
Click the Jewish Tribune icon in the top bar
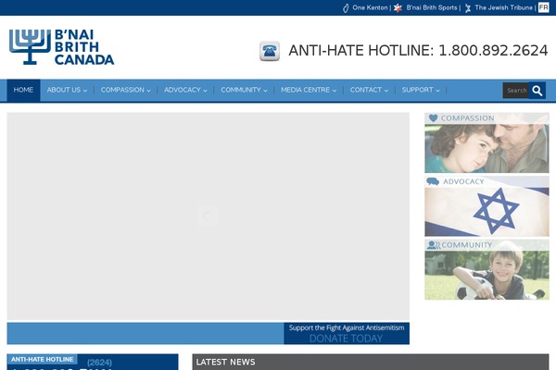[468, 7]
